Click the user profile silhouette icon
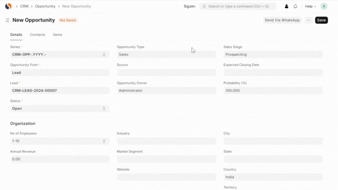The image size is (338, 190). coord(287,7)
